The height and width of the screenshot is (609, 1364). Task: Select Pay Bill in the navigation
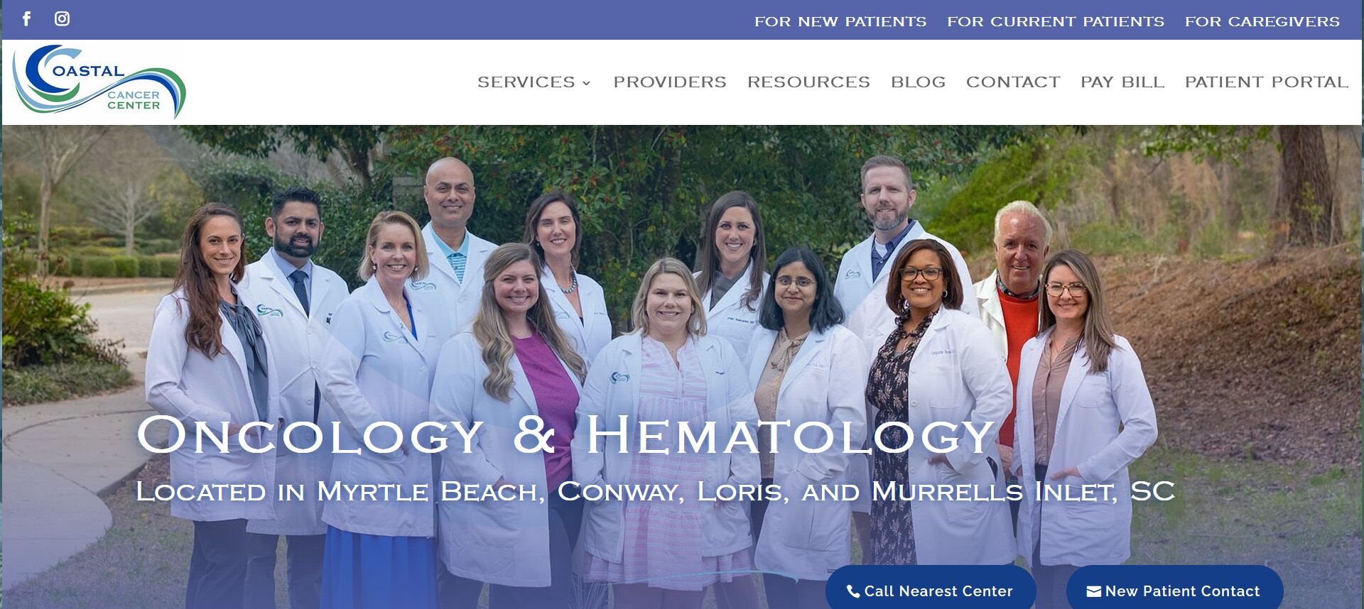point(1122,82)
